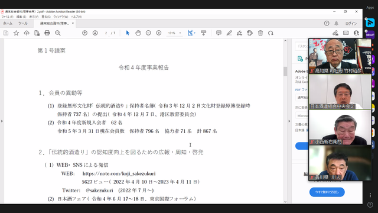Click the protect document page-lock icon
The height and width of the screenshot is (213, 378).
[37, 33]
